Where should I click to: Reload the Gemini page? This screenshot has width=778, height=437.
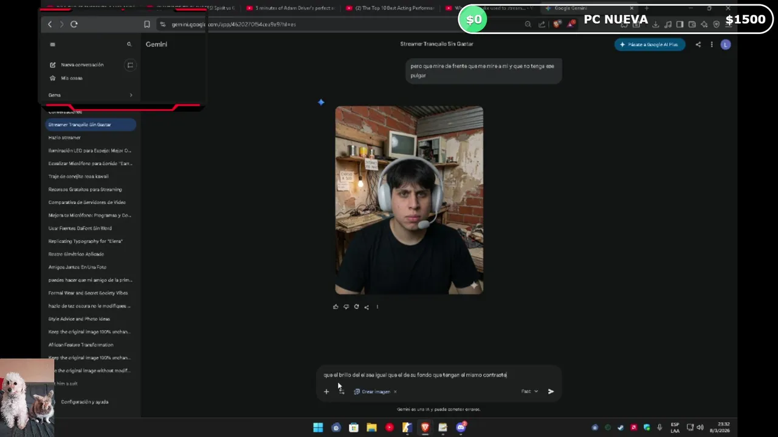[74, 24]
